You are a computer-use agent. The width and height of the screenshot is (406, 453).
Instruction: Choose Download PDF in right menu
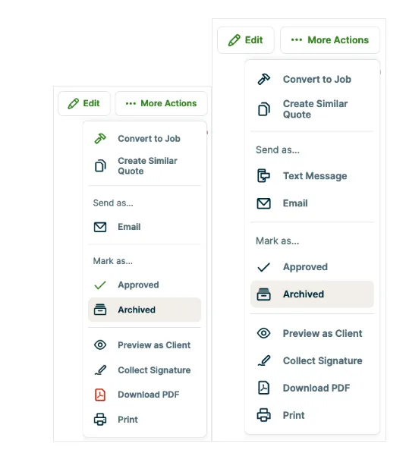pyautogui.click(x=312, y=388)
